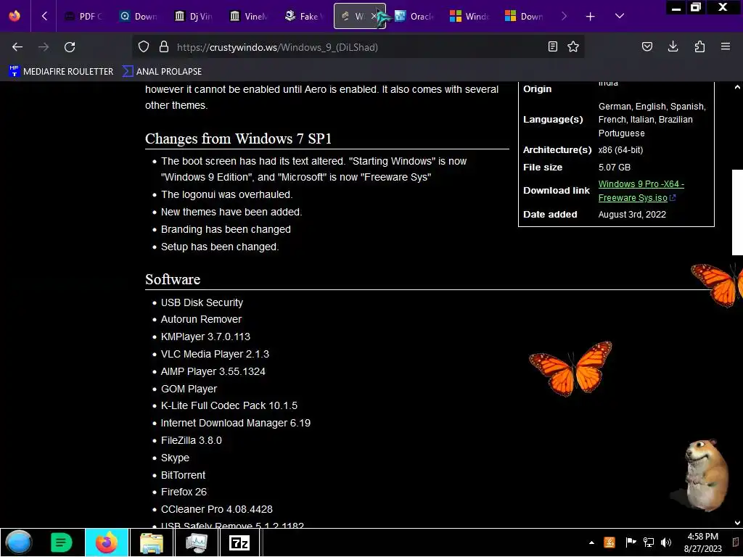This screenshot has height=557, width=743.
Task: Open the network tray icon
Action: pos(648,542)
